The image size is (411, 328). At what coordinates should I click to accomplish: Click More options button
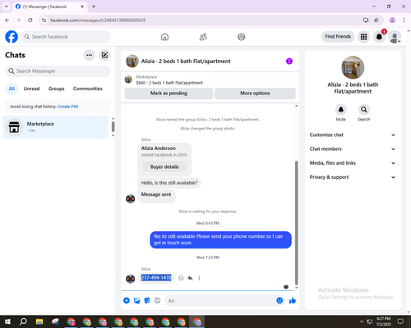point(255,93)
